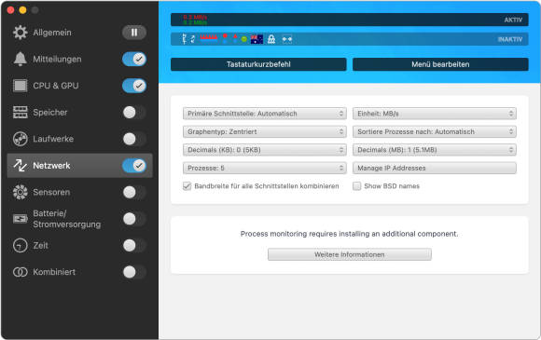Click the Sensoren fan icon
Screen dimensions: 541x340
point(20,192)
